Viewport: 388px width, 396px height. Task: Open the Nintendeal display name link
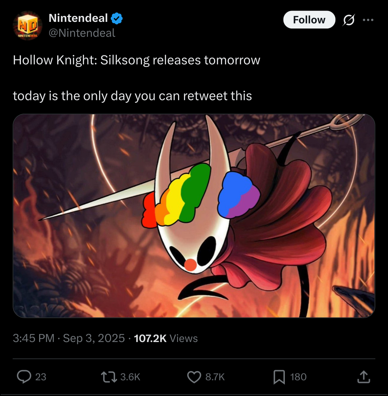[x=78, y=18]
